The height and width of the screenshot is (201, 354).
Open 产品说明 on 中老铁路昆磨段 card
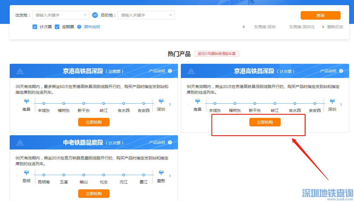157,142
